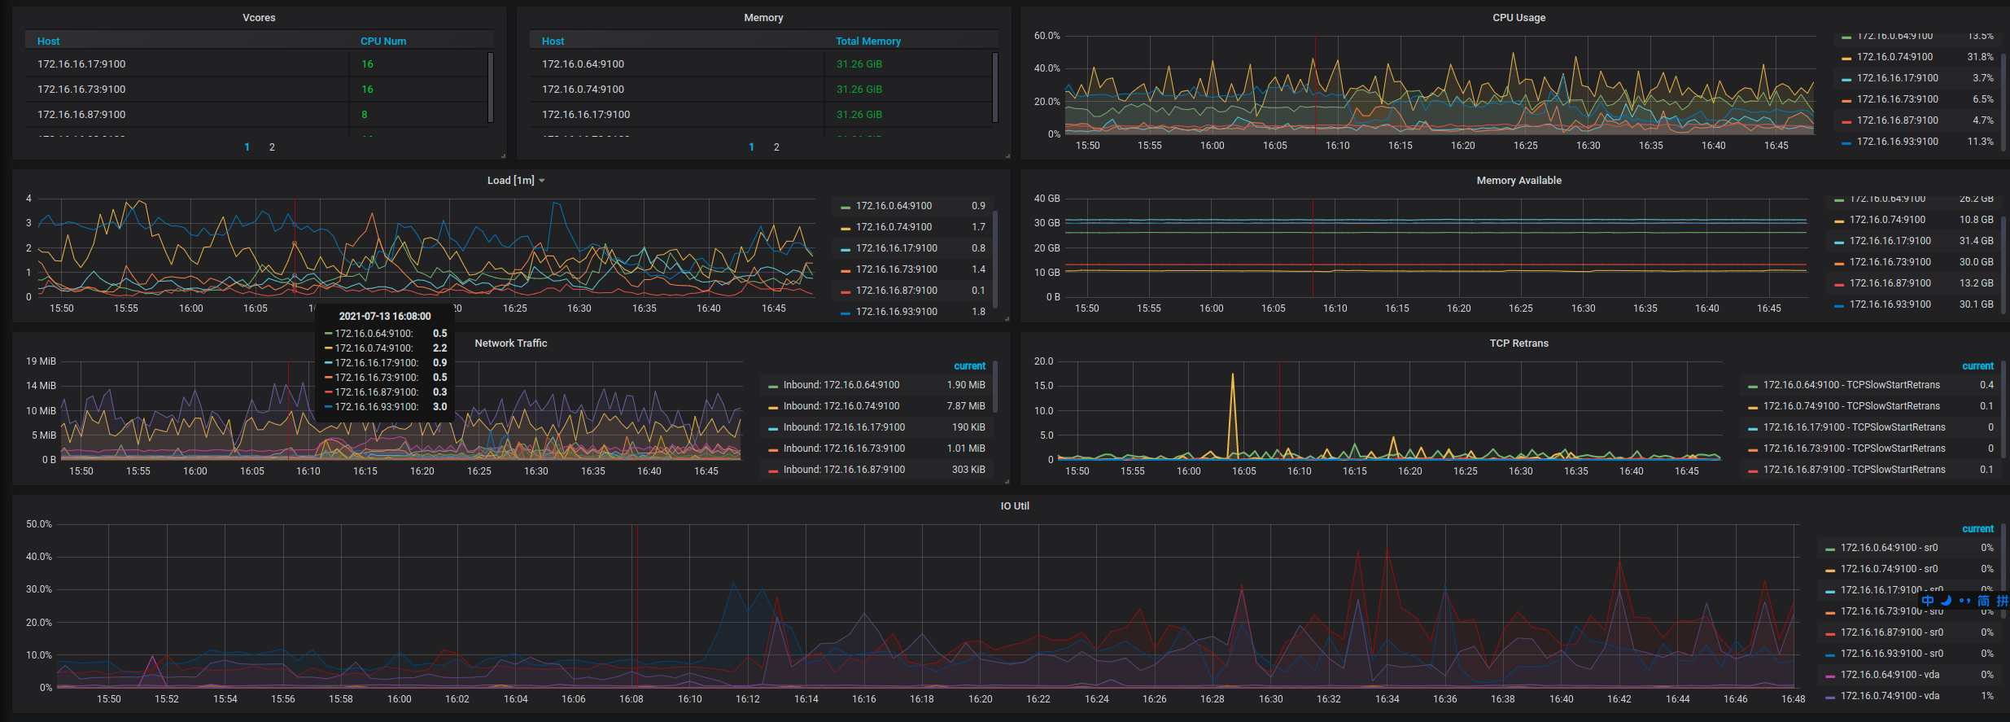Sort Network Traffic legend by current column
Image resolution: width=2010 pixels, height=722 pixels.
[x=969, y=366]
